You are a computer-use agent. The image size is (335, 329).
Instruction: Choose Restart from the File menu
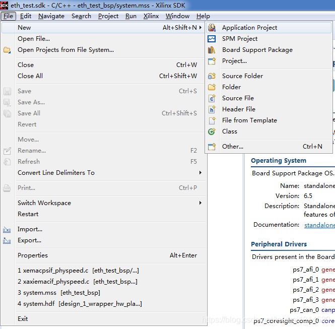104,214
